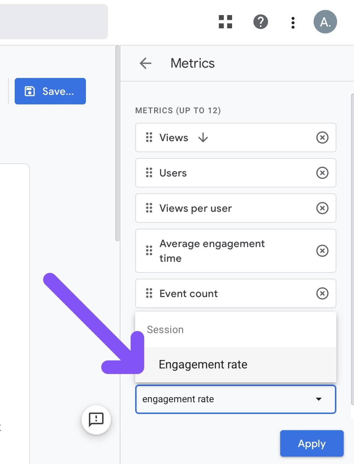
Task: Remove the Average engagement time metric
Action: 322,251
